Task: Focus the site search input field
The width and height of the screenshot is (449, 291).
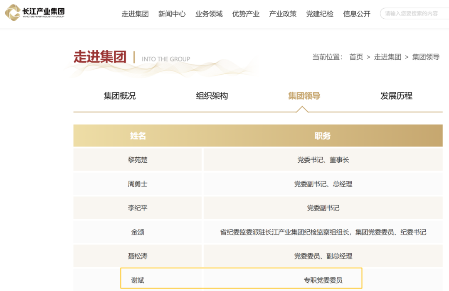Action: click(x=414, y=13)
